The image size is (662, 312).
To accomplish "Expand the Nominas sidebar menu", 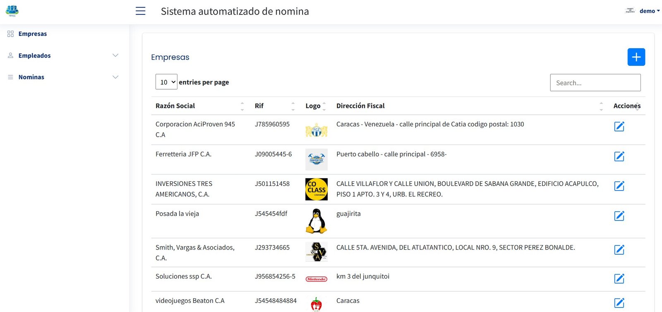I will coord(63,77).
